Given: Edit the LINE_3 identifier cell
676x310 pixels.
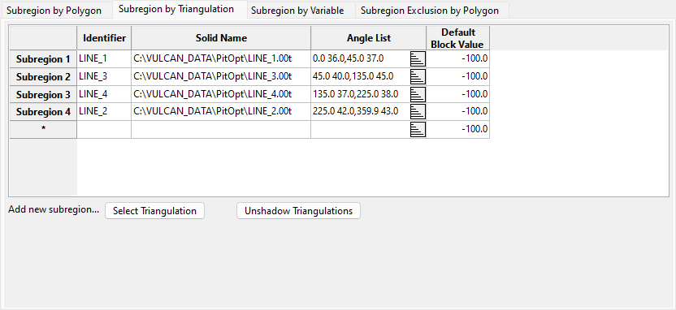Looking at the screenshot, I should point(104,76).
